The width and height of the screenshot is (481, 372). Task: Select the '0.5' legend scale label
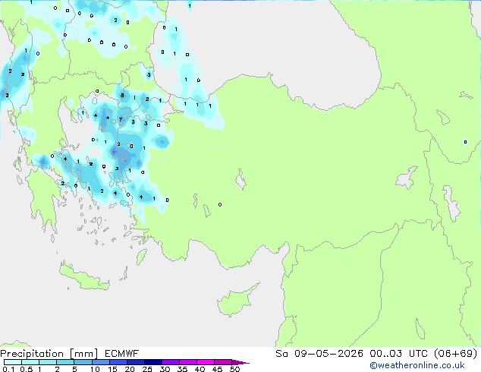[x=26, y=369]
